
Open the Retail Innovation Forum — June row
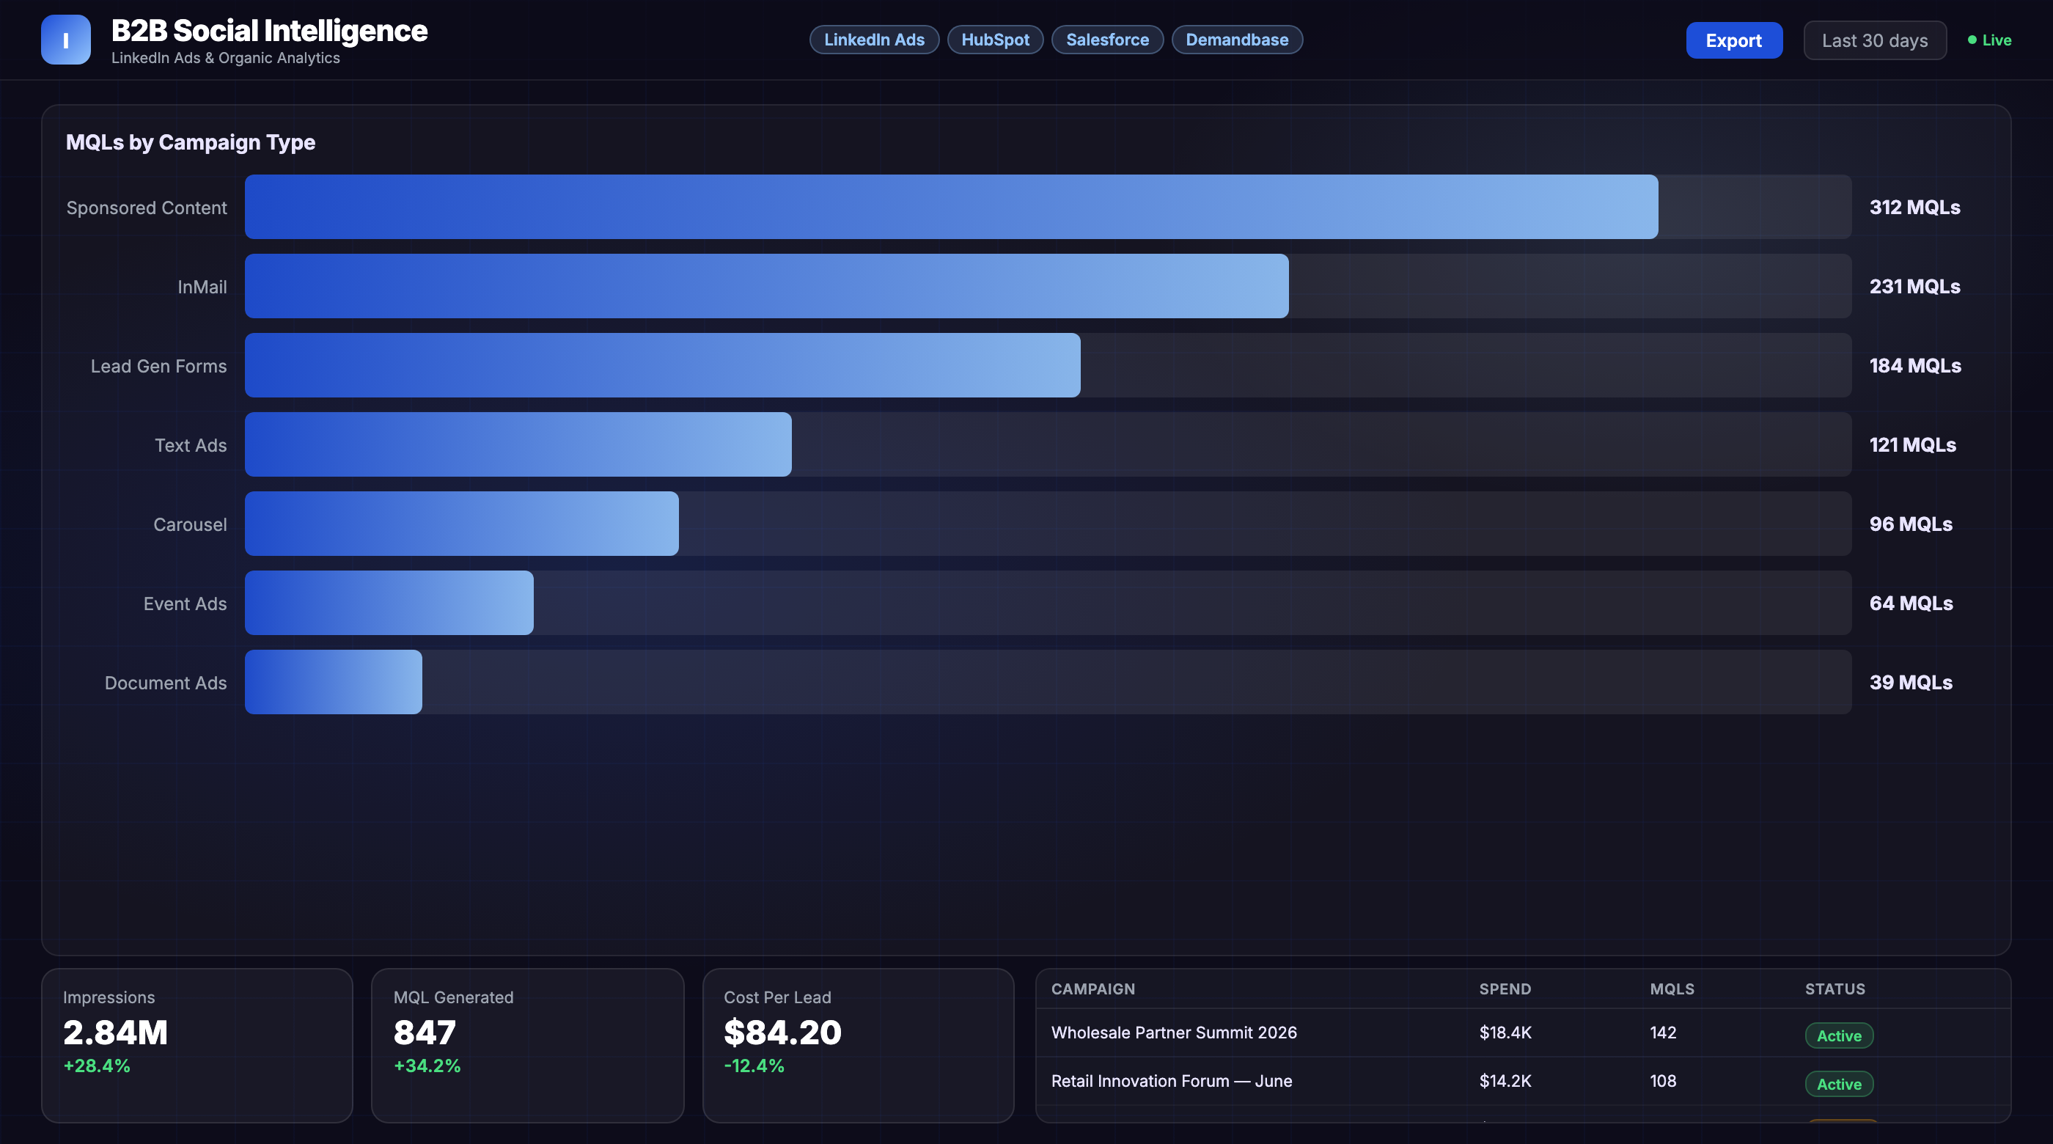pyautogui.click(x=1523, y=1082)
